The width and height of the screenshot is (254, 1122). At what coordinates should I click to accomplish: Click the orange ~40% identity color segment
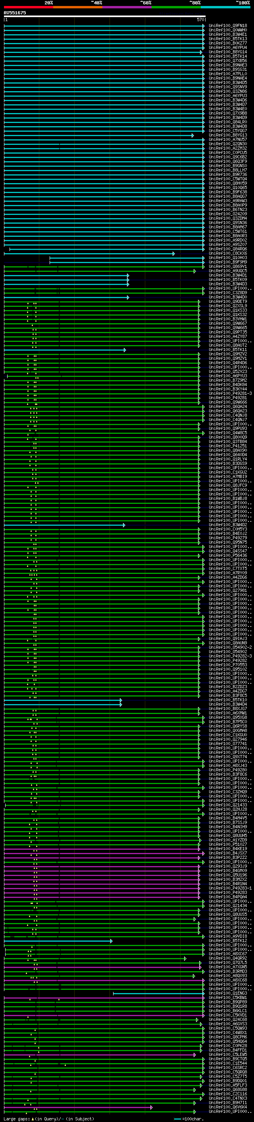coord(78,7)
